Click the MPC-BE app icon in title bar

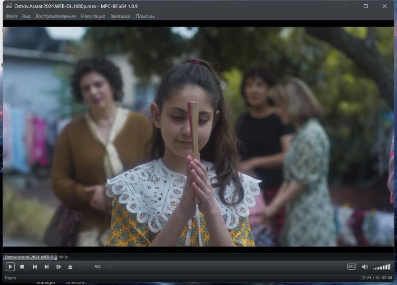(9, 6)
